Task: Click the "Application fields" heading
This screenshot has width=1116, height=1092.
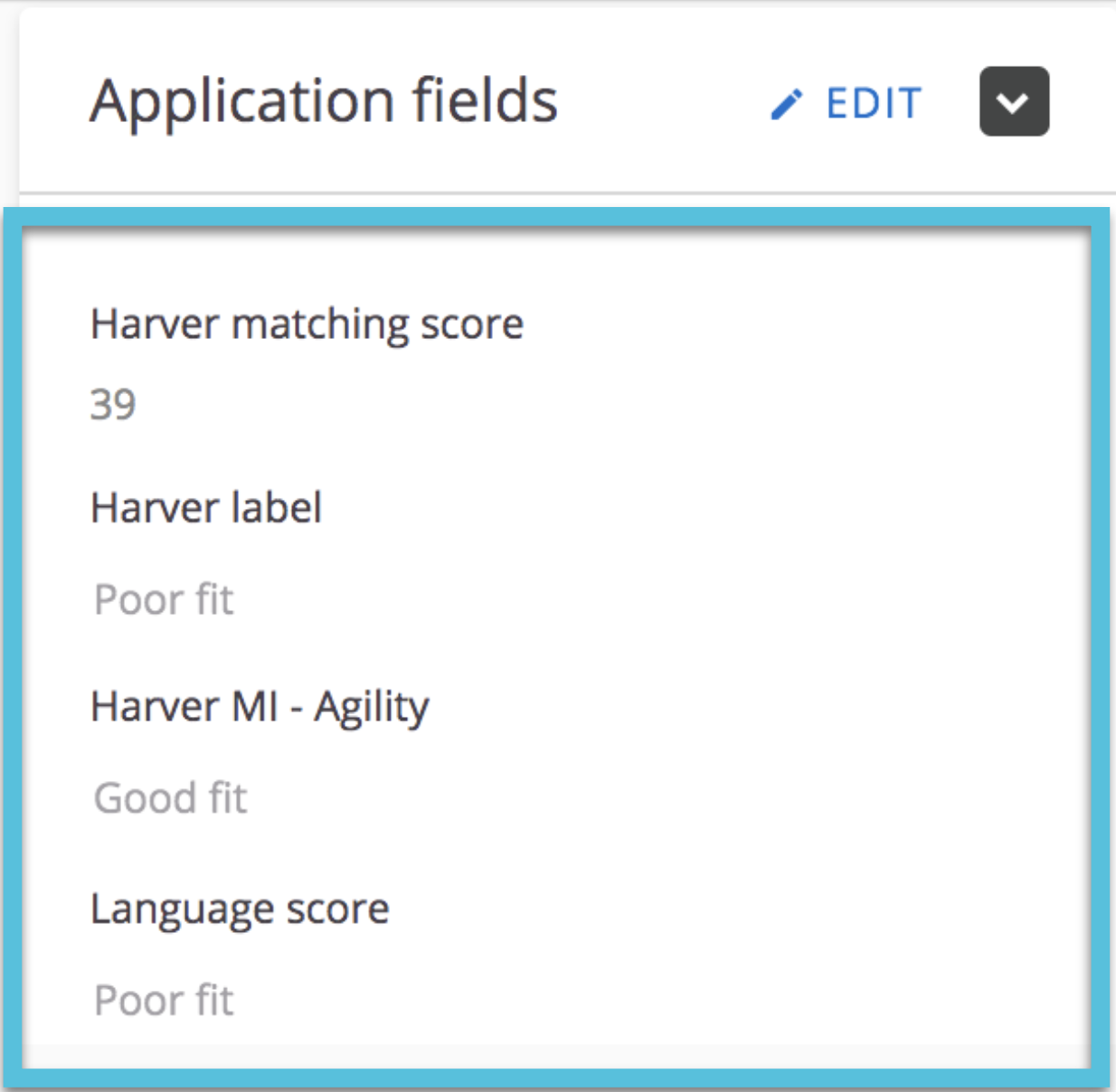Action: (323, 100)
